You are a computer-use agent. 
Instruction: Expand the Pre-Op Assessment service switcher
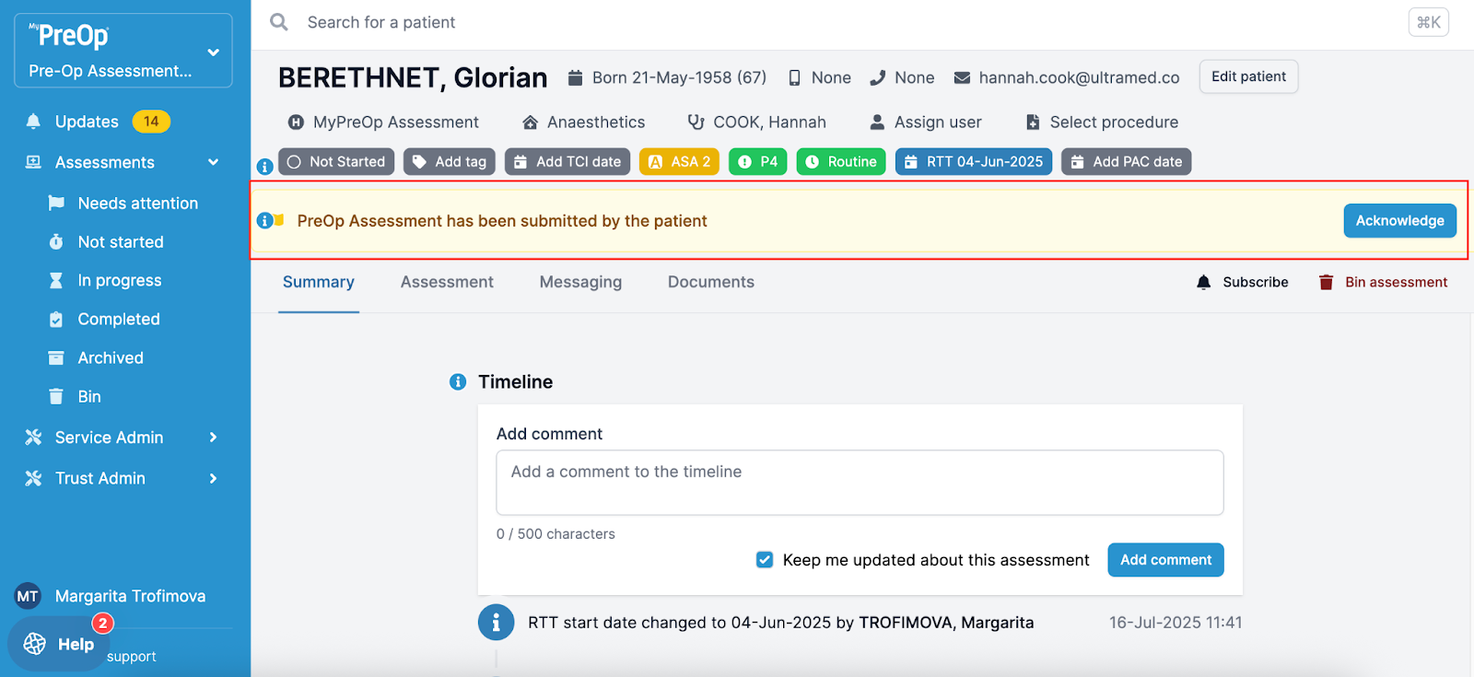[214, 53]
